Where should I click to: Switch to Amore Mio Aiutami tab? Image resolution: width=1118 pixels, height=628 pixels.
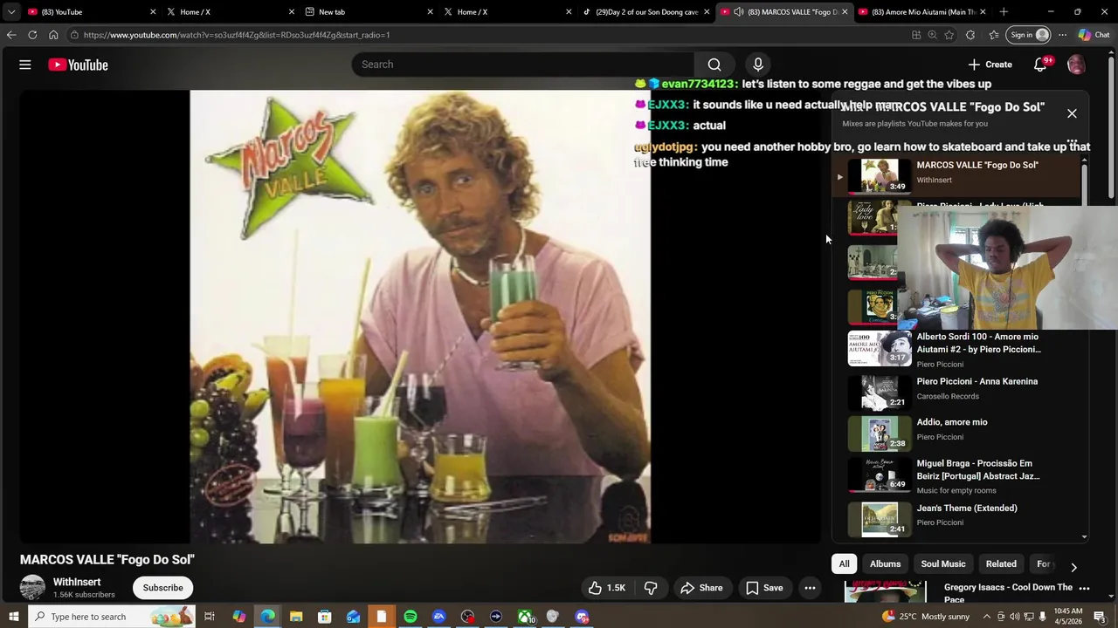point(921,12)
